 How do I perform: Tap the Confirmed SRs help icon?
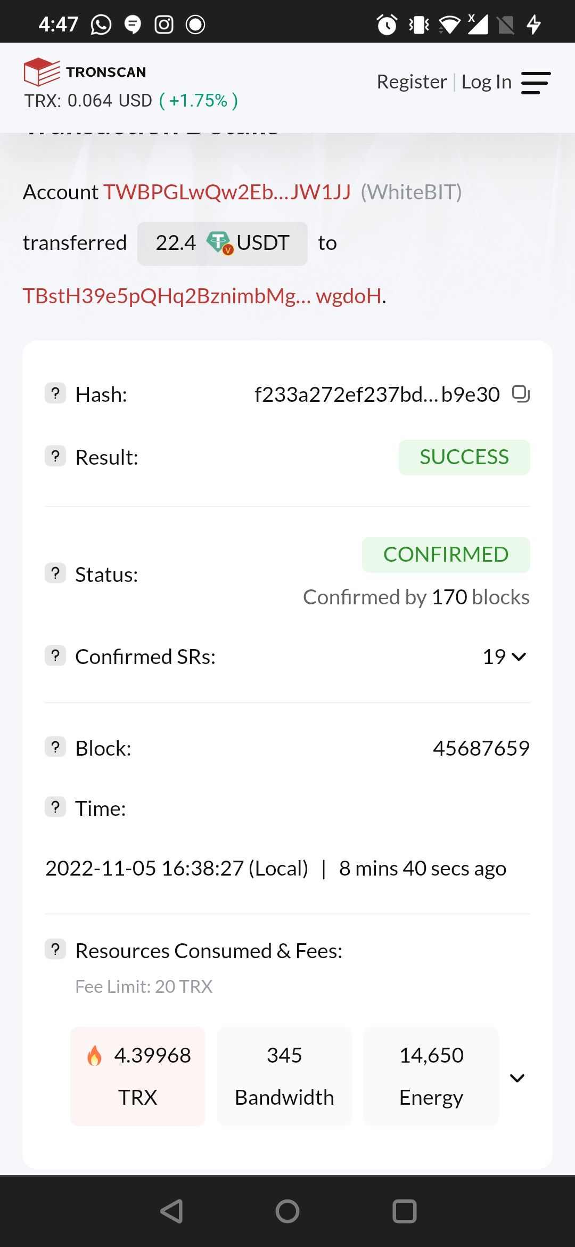coord(55,655)
